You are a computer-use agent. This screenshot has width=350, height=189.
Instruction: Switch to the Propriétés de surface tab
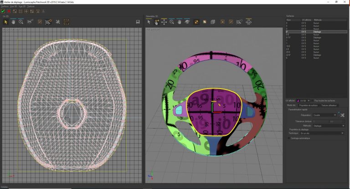308,105
